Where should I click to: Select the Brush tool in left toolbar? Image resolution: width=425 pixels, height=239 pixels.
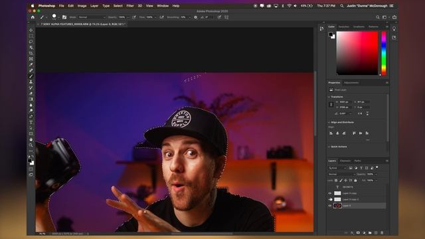click(31, 76)
